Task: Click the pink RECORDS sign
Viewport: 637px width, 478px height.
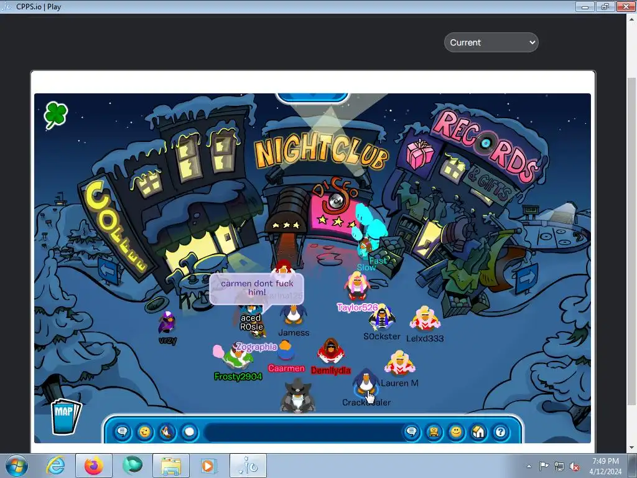Action: 486,147
